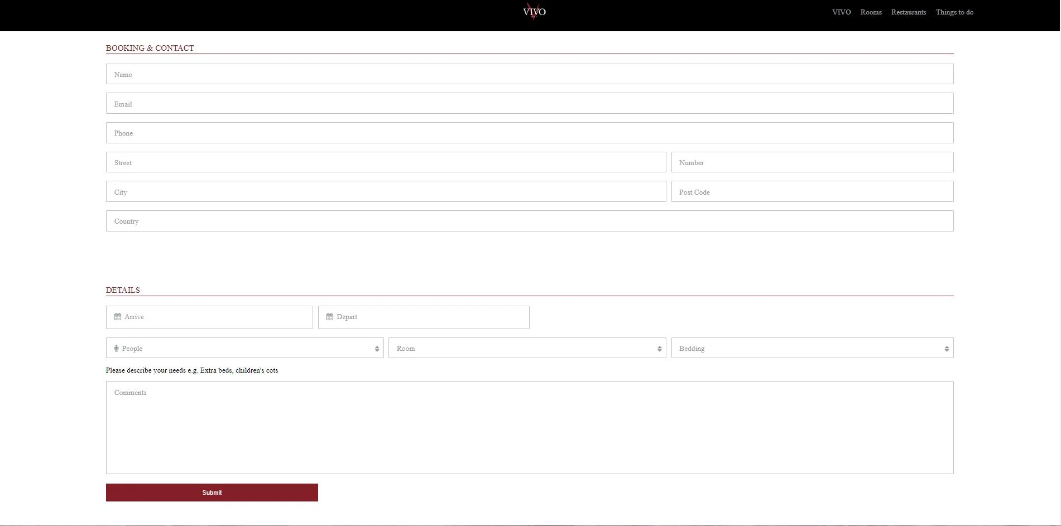
Task: Click the Post Code input field
Action: 812,191
